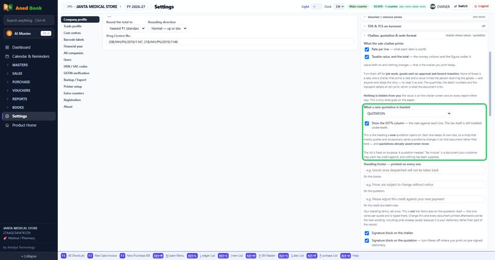Click the challan standing footer field

pos(424,170)
